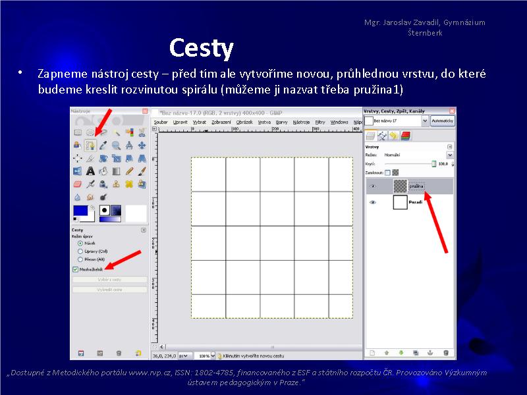Open the Soubor menu
The height and width of the screenshot is (395, 527).
coord(161,122)
